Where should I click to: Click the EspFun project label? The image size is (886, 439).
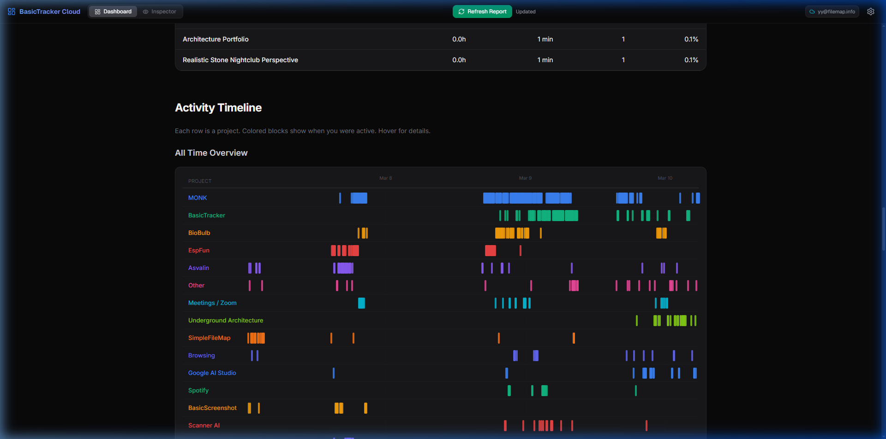[x=198, y=250]
